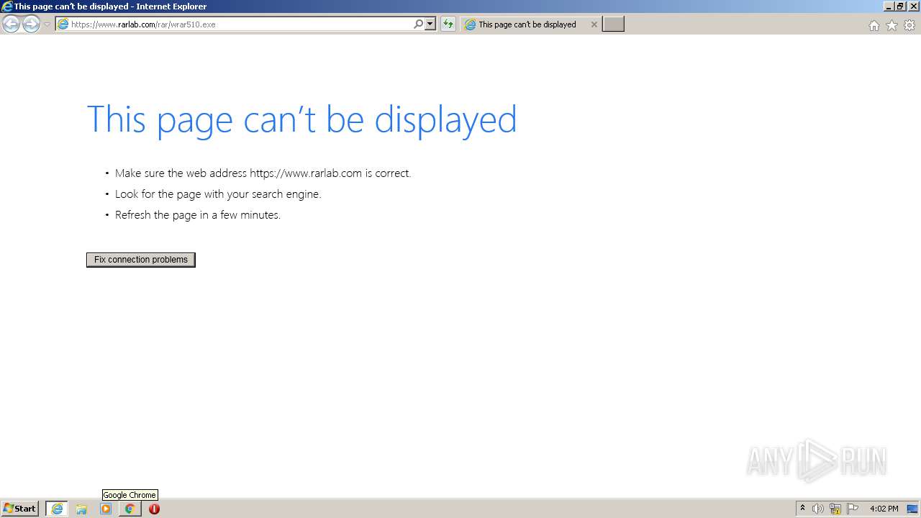Click the "This page can't be displayed" heading
Viewport: 921px width, 518px height.
pyautogui.click(x=301, y=119)
